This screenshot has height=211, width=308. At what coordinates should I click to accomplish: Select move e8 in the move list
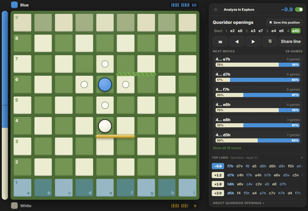click(x=240, y=31)
